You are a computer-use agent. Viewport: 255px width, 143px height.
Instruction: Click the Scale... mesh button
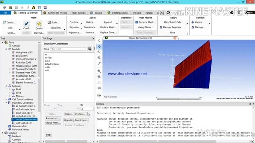[x=53, y=22]
